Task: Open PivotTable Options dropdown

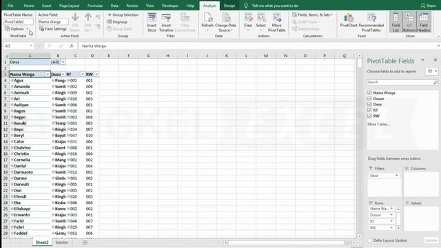Action: [28, 29]
